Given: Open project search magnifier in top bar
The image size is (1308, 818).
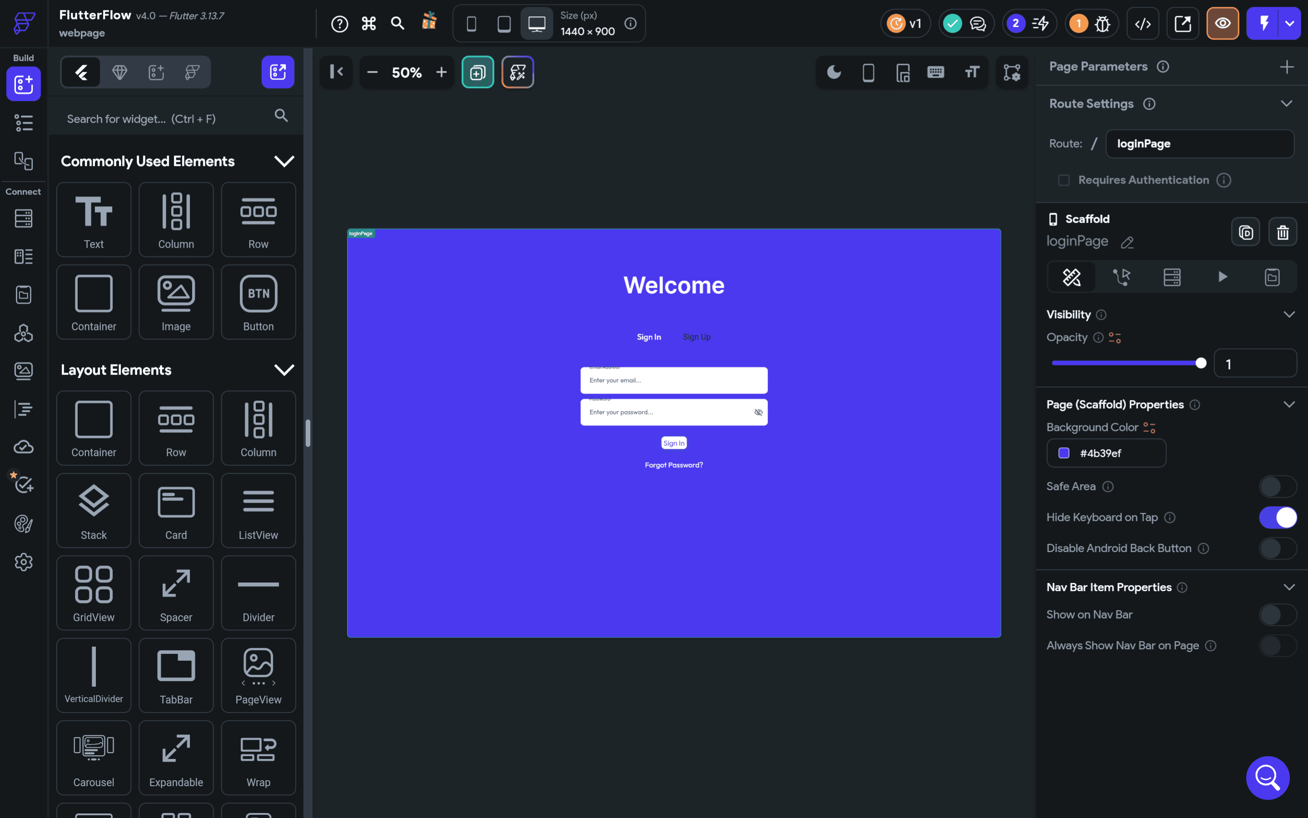Looking at the screenshot, I should [x=398, y=23].
